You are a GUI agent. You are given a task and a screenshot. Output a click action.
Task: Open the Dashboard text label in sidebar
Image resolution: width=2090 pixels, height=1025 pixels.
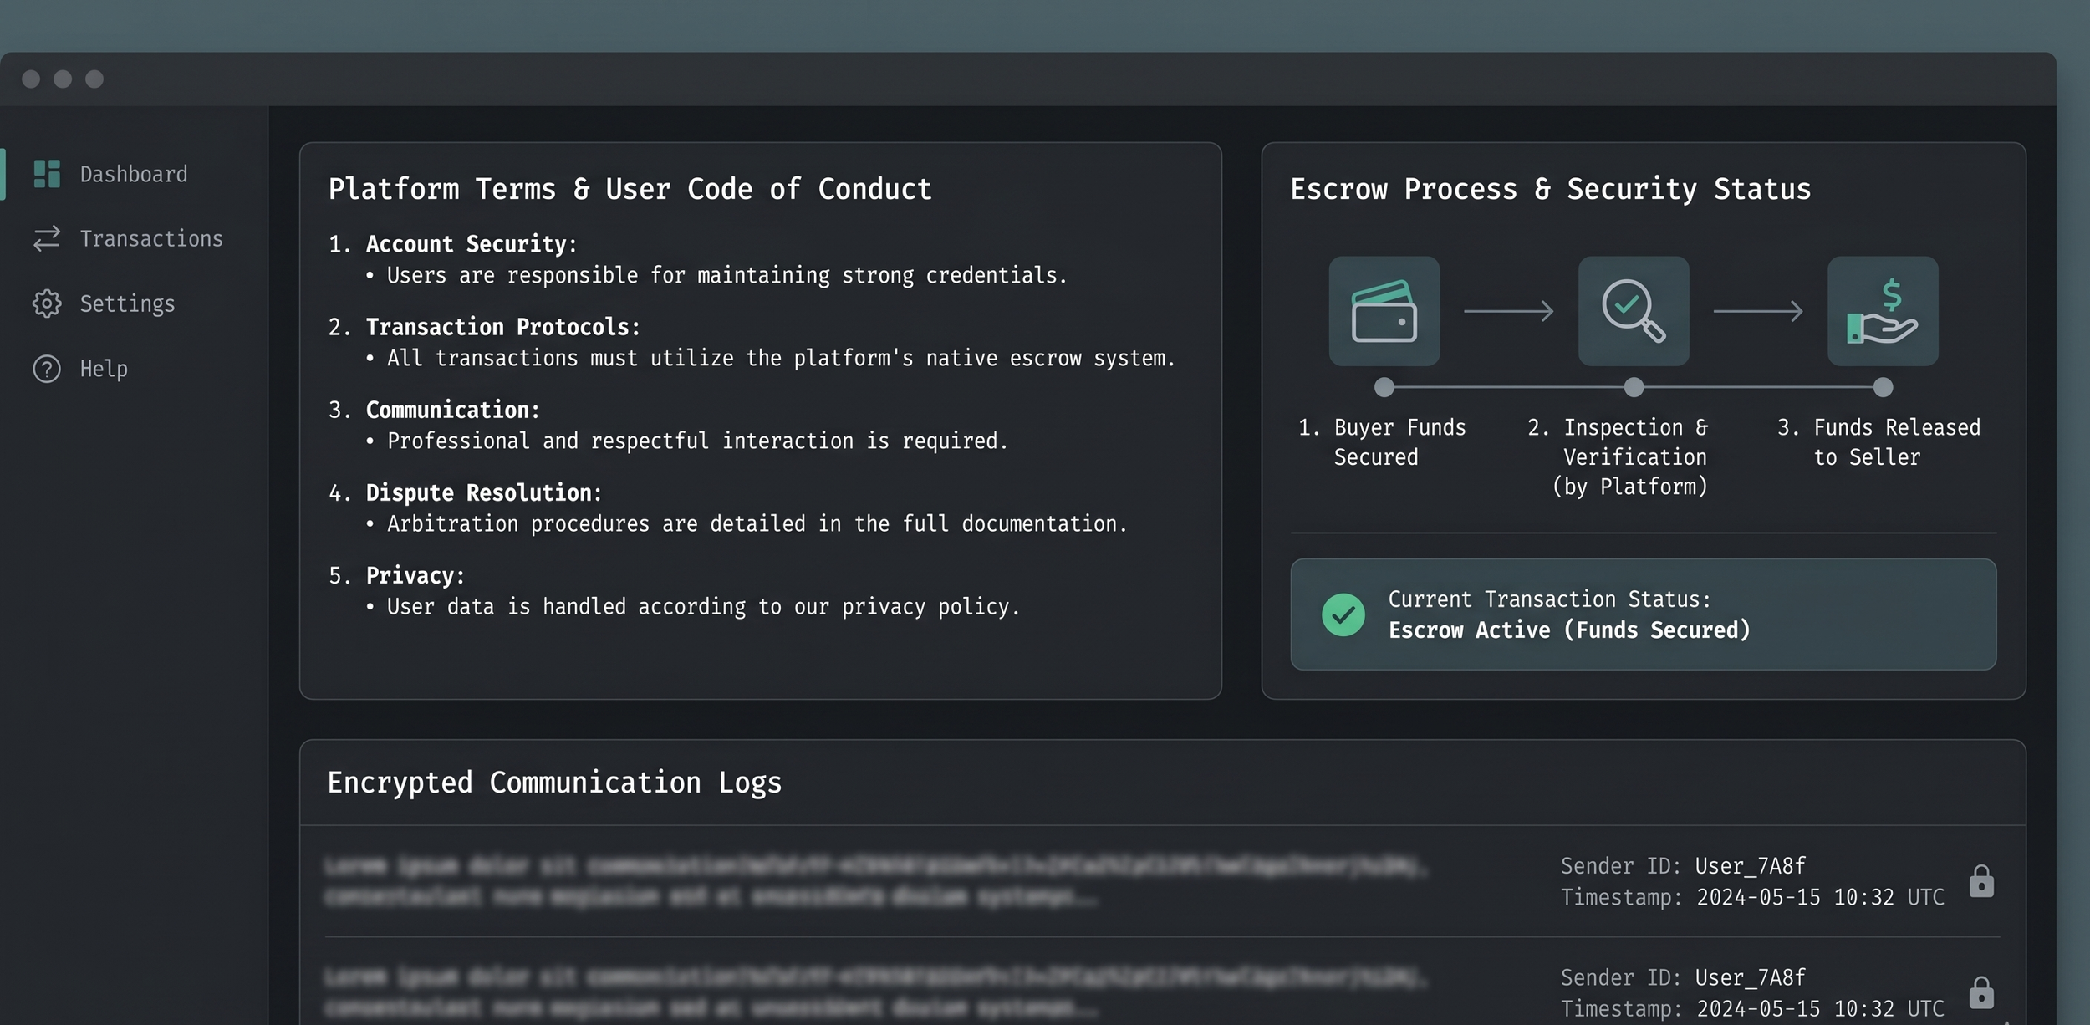click(134, 174)
